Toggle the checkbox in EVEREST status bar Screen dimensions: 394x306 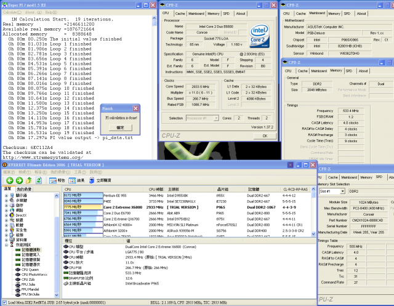tap(4, 302)
